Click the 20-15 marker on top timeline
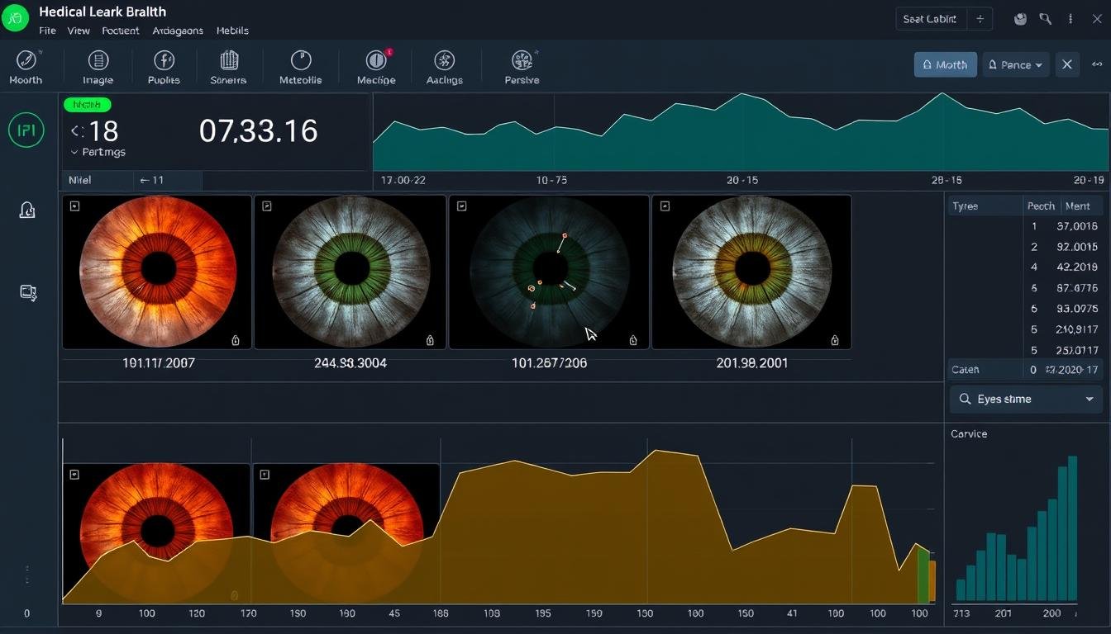Viewport: 1111px width, 634px height. (741, 180)
